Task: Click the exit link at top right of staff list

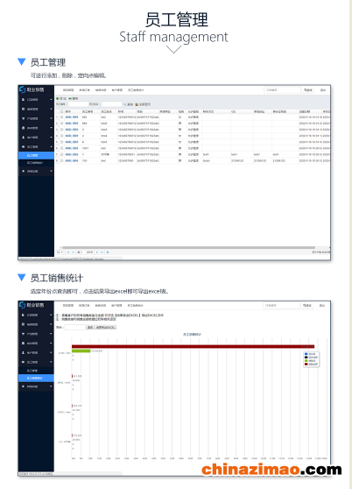Action: coord(323,89)
